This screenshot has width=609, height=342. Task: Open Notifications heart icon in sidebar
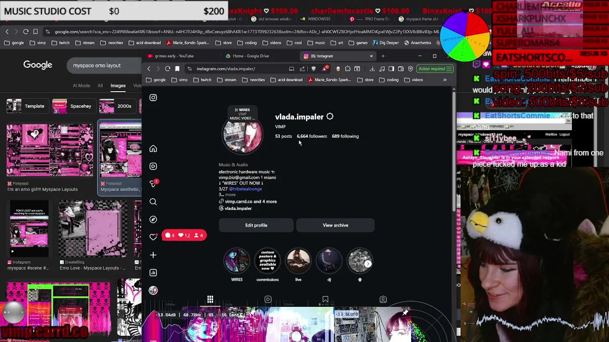153,237
